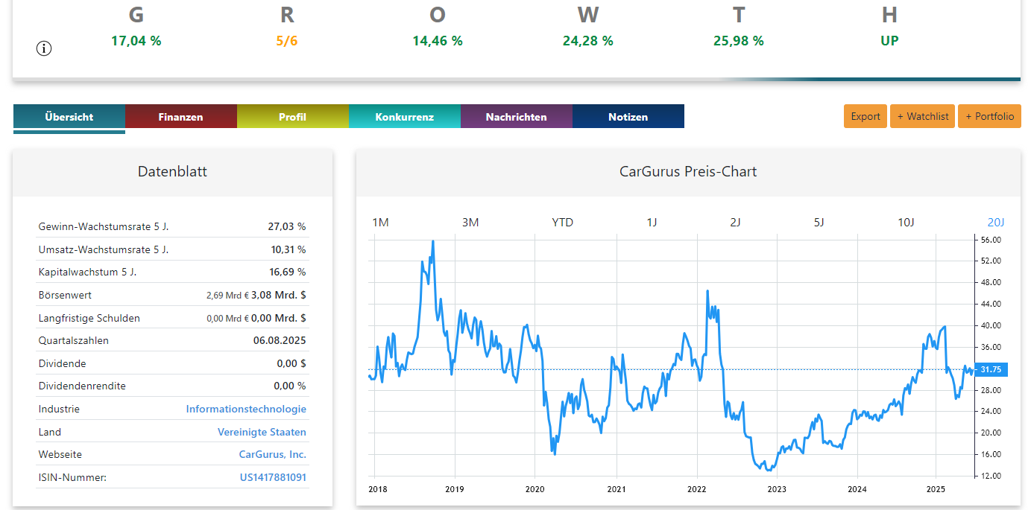Click the Quartalszahlen row label
The height and width of the screenshot is (510, 1031).
click(x=74, y=340)
